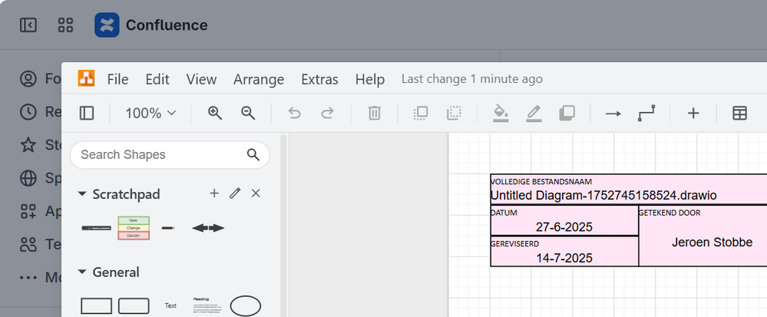Open the Arrange menu
Screen dimensions: 767x317
point(259,79)
